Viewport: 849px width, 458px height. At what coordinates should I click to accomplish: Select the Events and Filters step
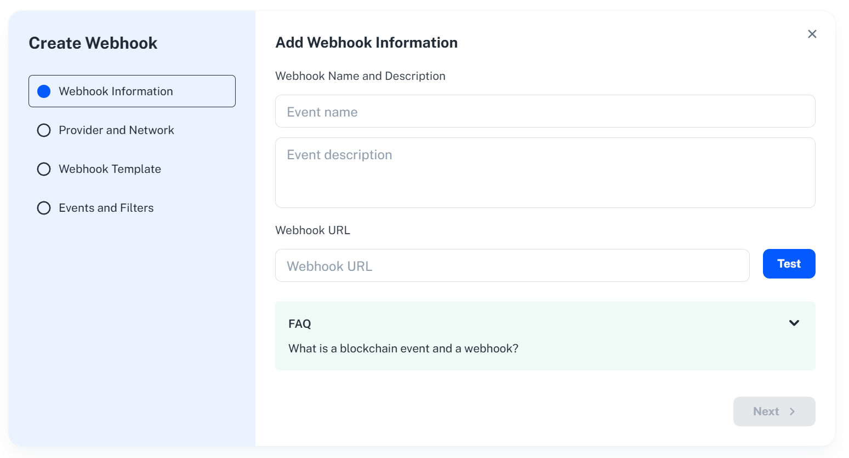coord(106,208)
